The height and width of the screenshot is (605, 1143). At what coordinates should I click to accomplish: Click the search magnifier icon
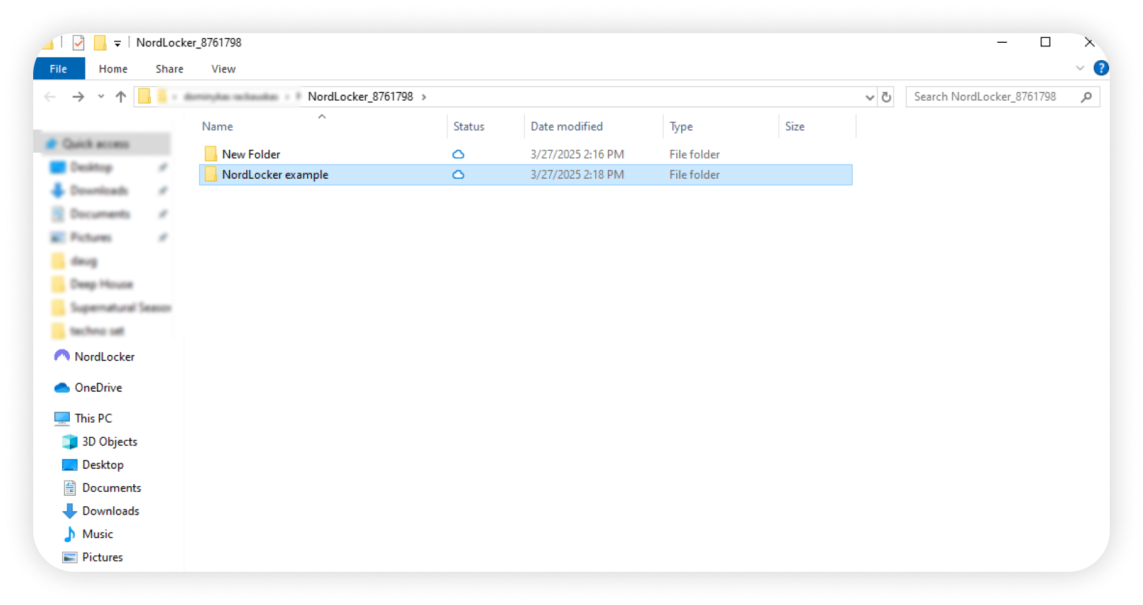pos(1086,97)
